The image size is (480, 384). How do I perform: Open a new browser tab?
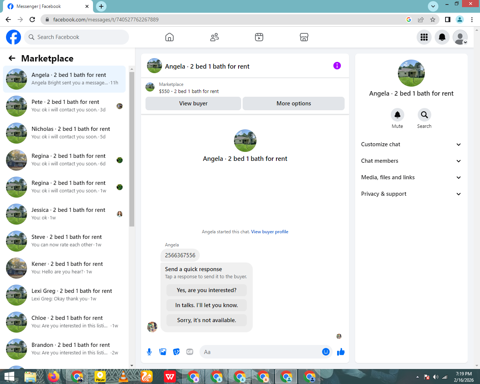(x=101, y=6)
